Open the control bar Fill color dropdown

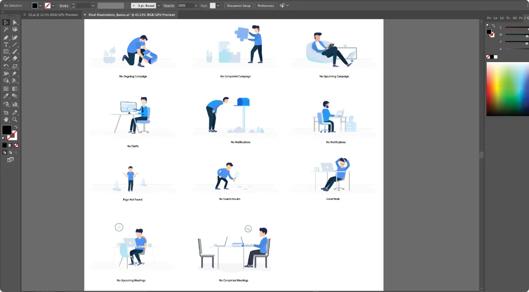coord(41,6)
